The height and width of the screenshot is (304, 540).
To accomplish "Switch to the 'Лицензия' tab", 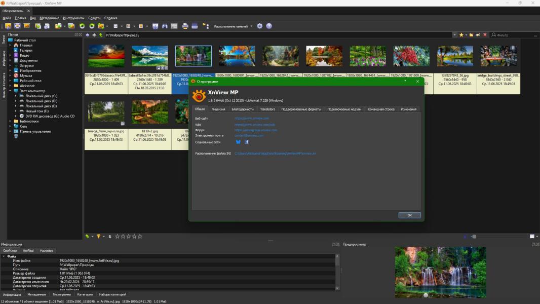I will [218, 109].
